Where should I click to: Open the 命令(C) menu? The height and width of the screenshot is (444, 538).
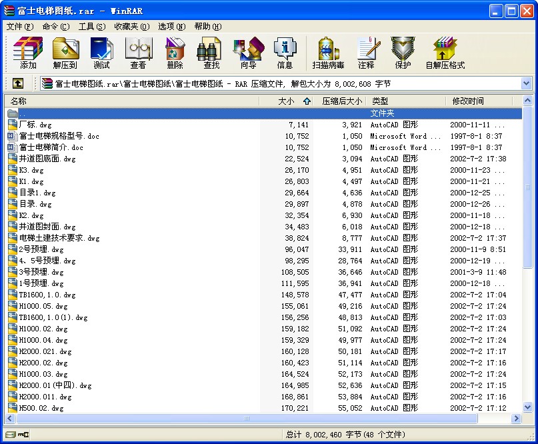point(56,27)
